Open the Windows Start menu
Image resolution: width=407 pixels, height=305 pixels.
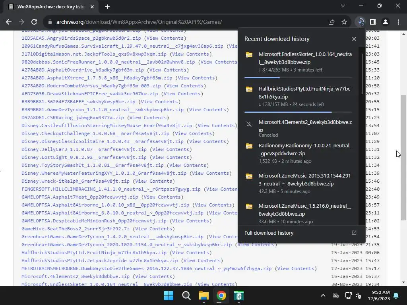[169, 295]
